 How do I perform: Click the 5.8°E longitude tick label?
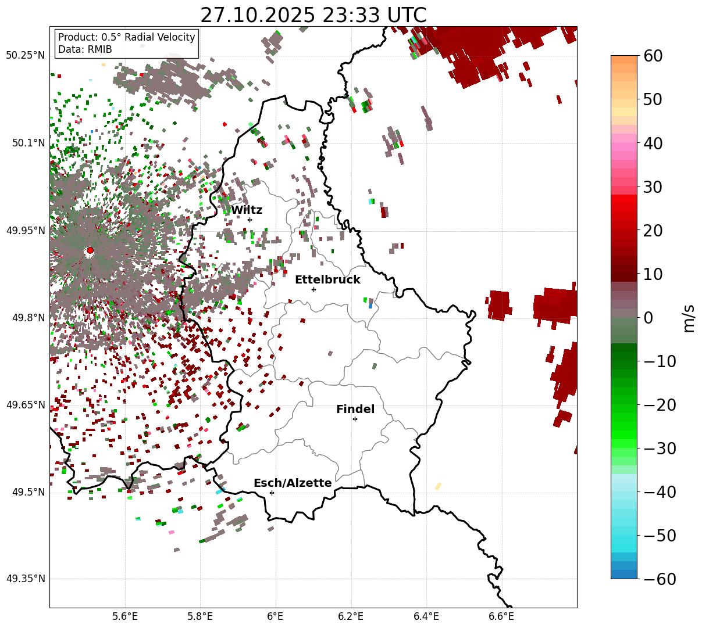[200, 616]
